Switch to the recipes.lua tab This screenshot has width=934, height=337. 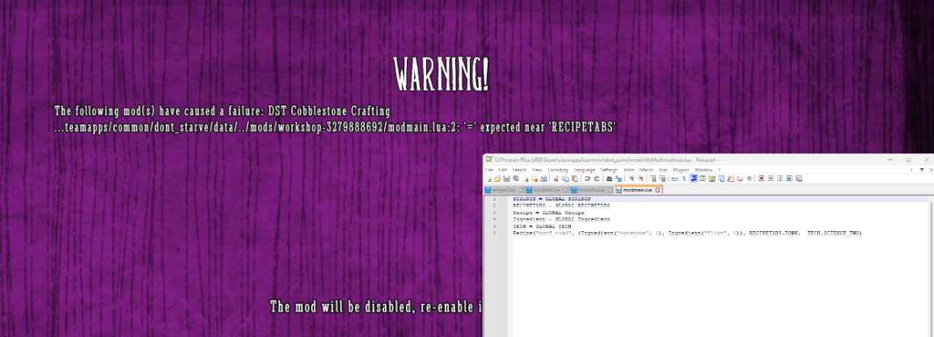coord(503,190)
